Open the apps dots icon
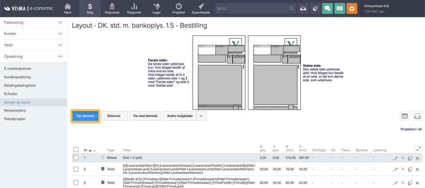The width and height of the screenshot is (425, 188). pyautogui.click(x=315, y=9)
